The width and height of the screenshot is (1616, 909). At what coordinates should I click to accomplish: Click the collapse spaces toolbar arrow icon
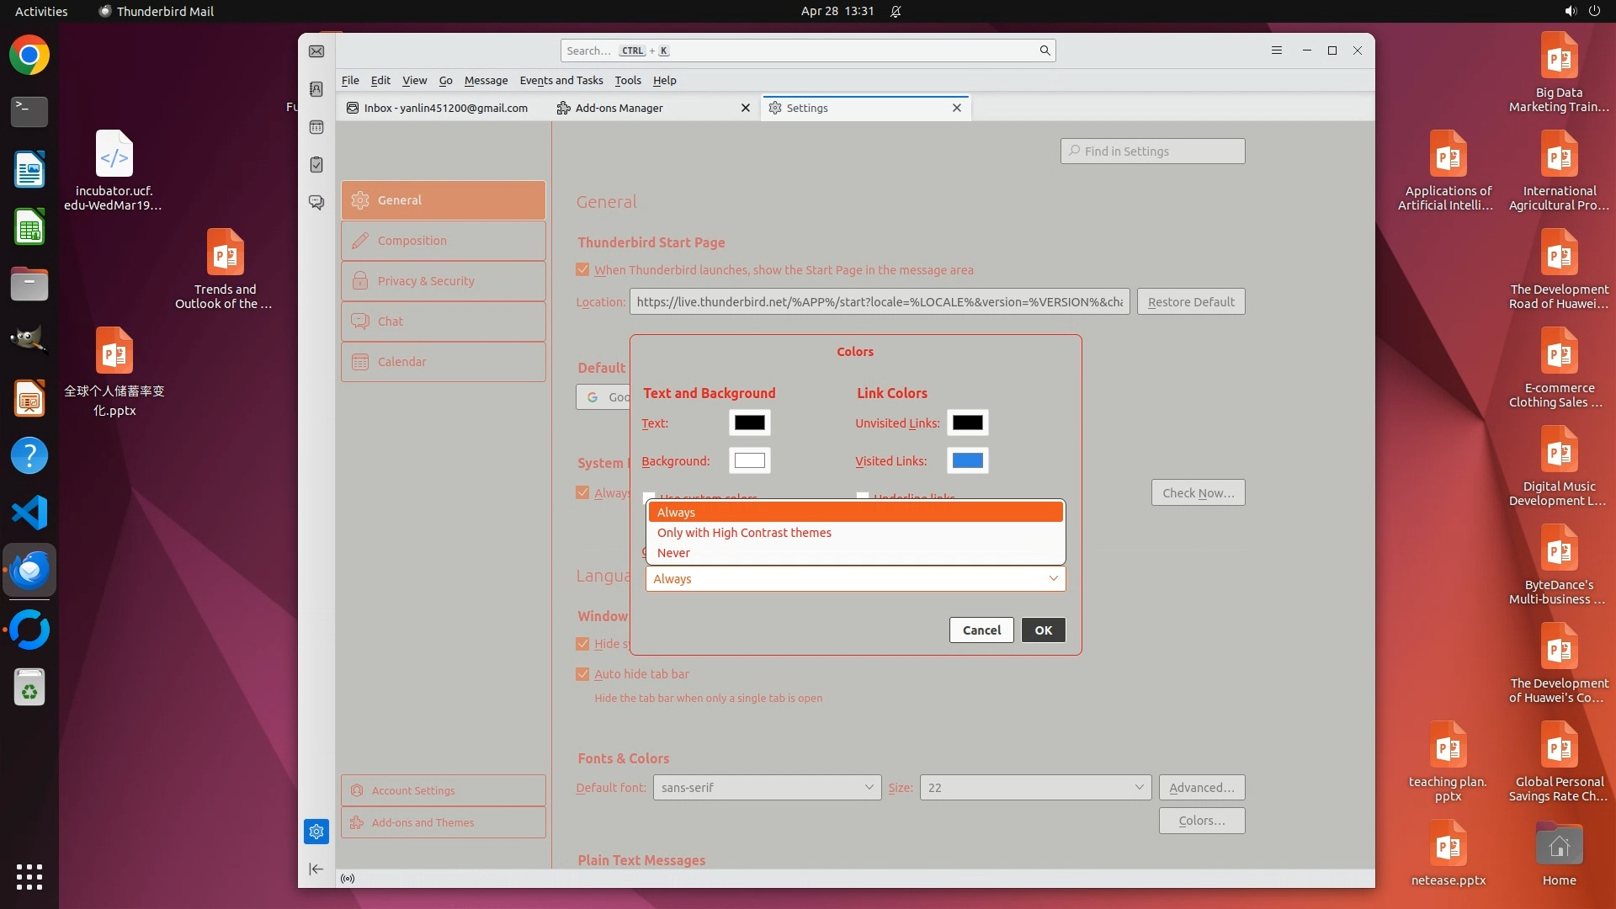pos(316,869)
